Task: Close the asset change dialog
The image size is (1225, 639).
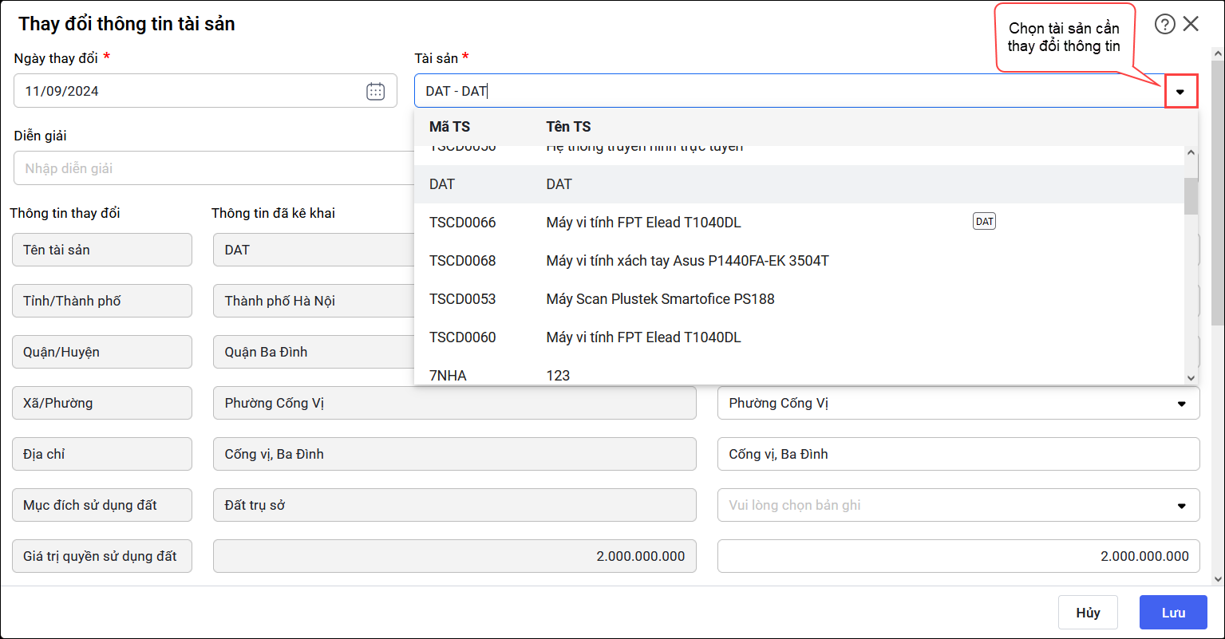Action: click(1191, 24)
